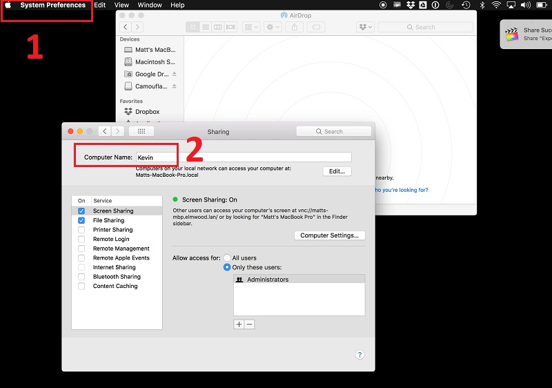Switch Finder to list view
This screenshot has height=388, width=552.
[x=206, y=27]
